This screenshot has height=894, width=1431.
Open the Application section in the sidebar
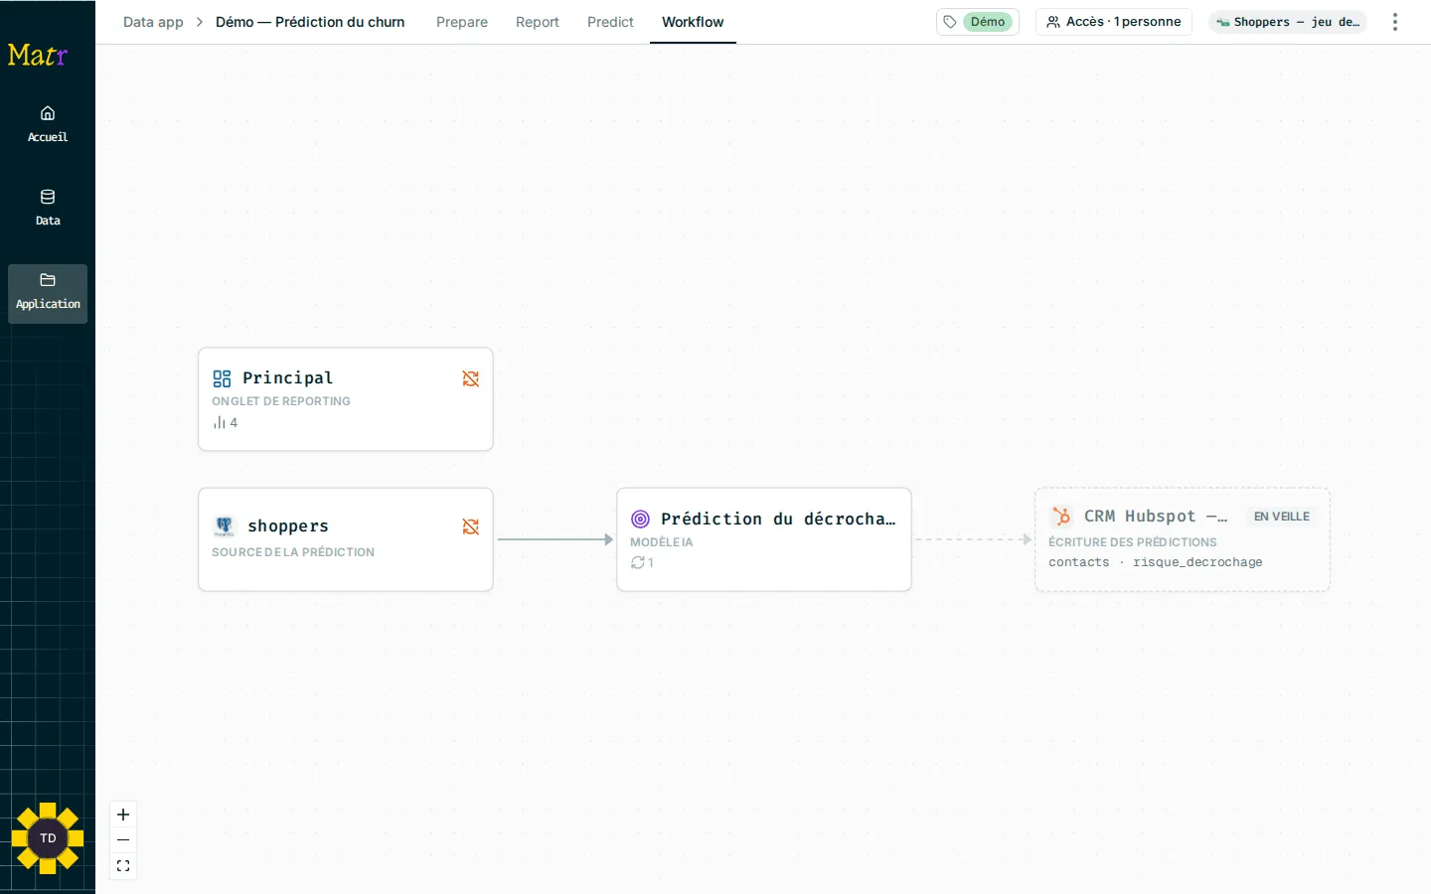(48, 292)
